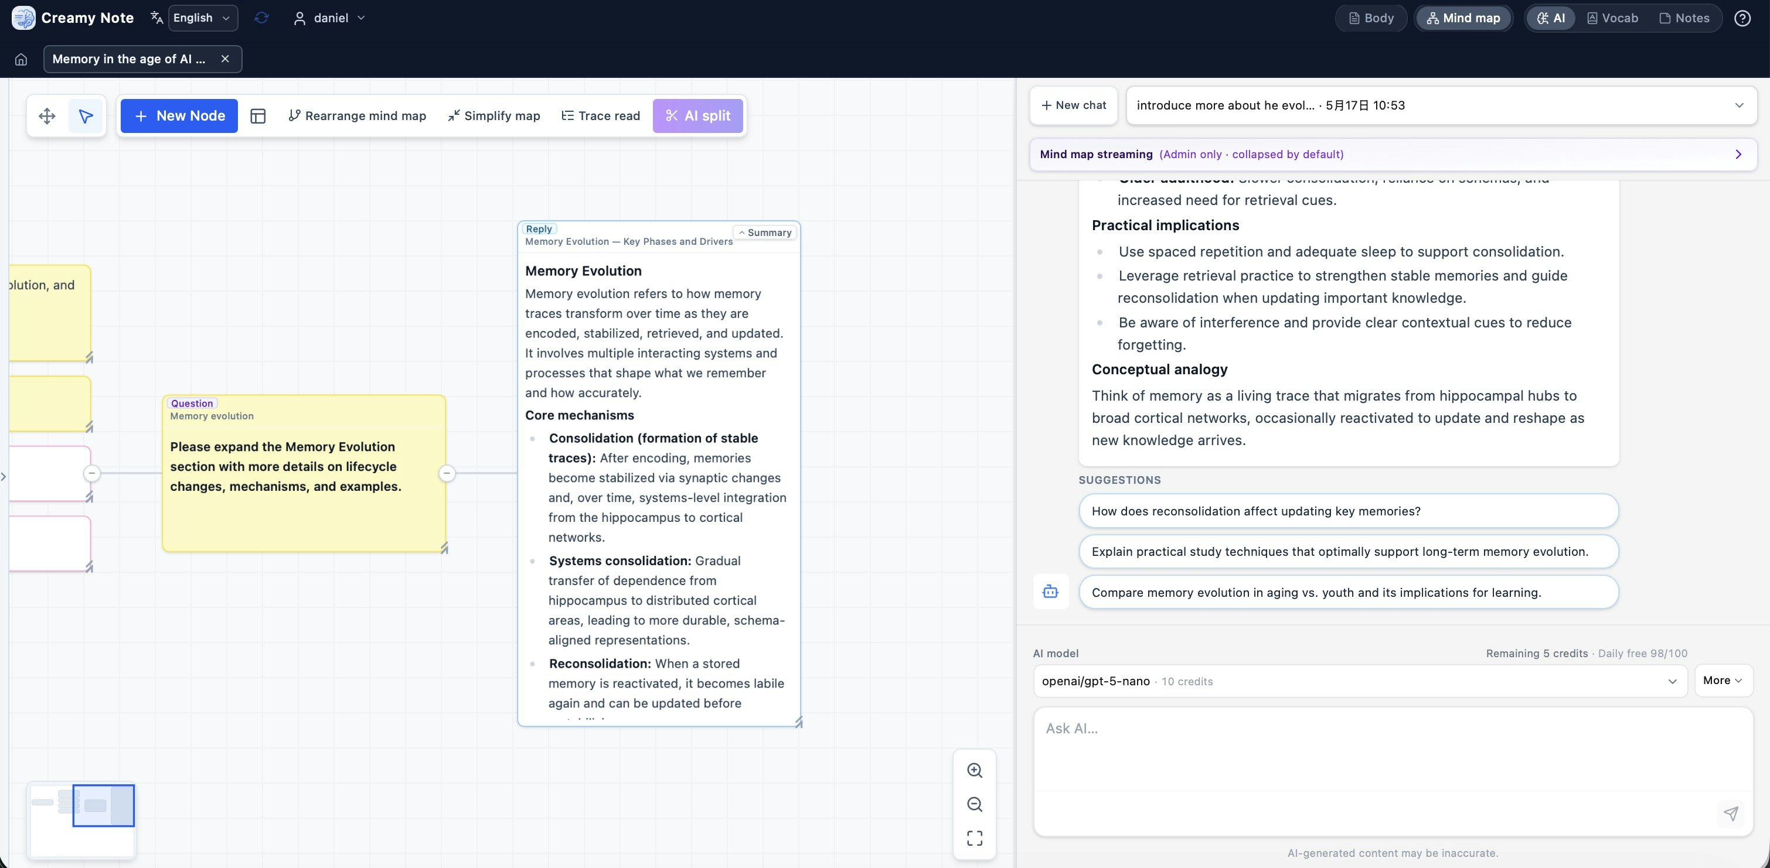Open the daniel user account menu
The height and width of the screenshot is (868, 1770).
coord(330,18)
